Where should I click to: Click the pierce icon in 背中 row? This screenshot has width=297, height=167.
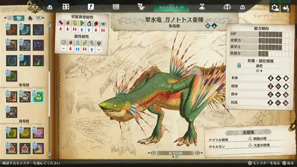point(278,95)
